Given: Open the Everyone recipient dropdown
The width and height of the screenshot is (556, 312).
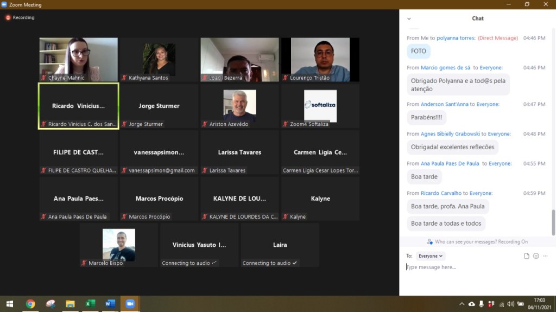Looking at the screenshot, I should tap(431, 256).
